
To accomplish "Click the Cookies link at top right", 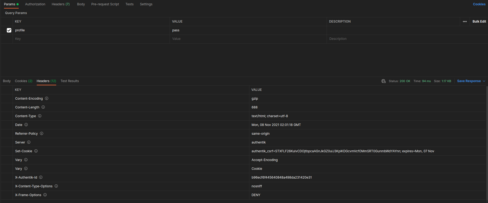I will tap(479, 4).
